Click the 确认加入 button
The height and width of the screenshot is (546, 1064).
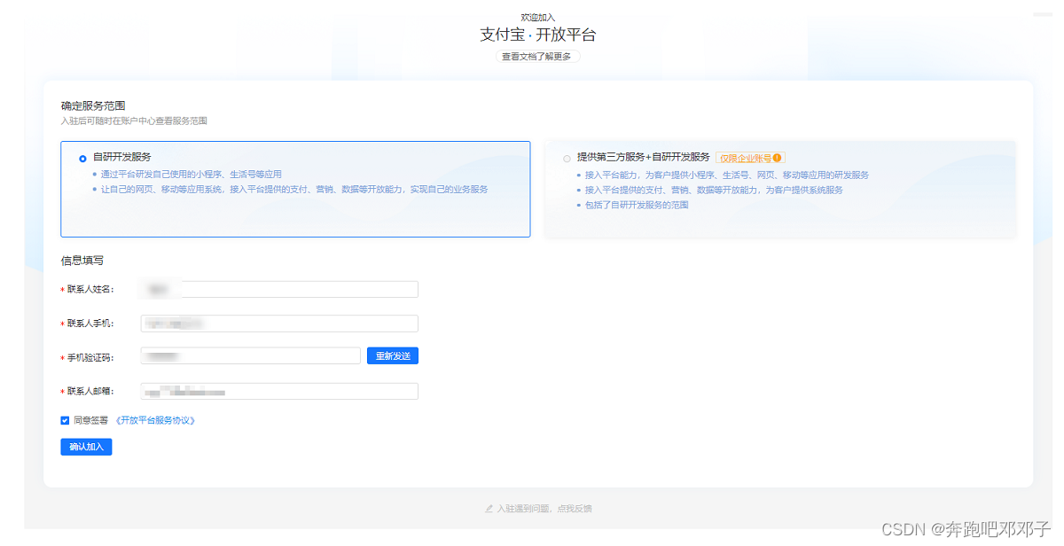86,447
